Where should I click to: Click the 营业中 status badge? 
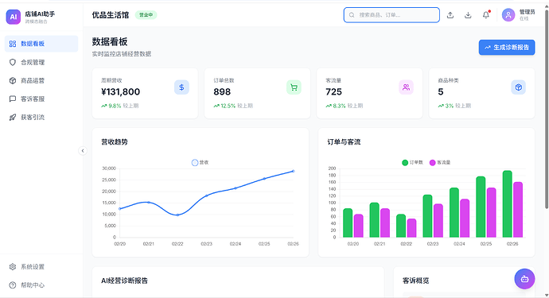(x=146, y=15)
